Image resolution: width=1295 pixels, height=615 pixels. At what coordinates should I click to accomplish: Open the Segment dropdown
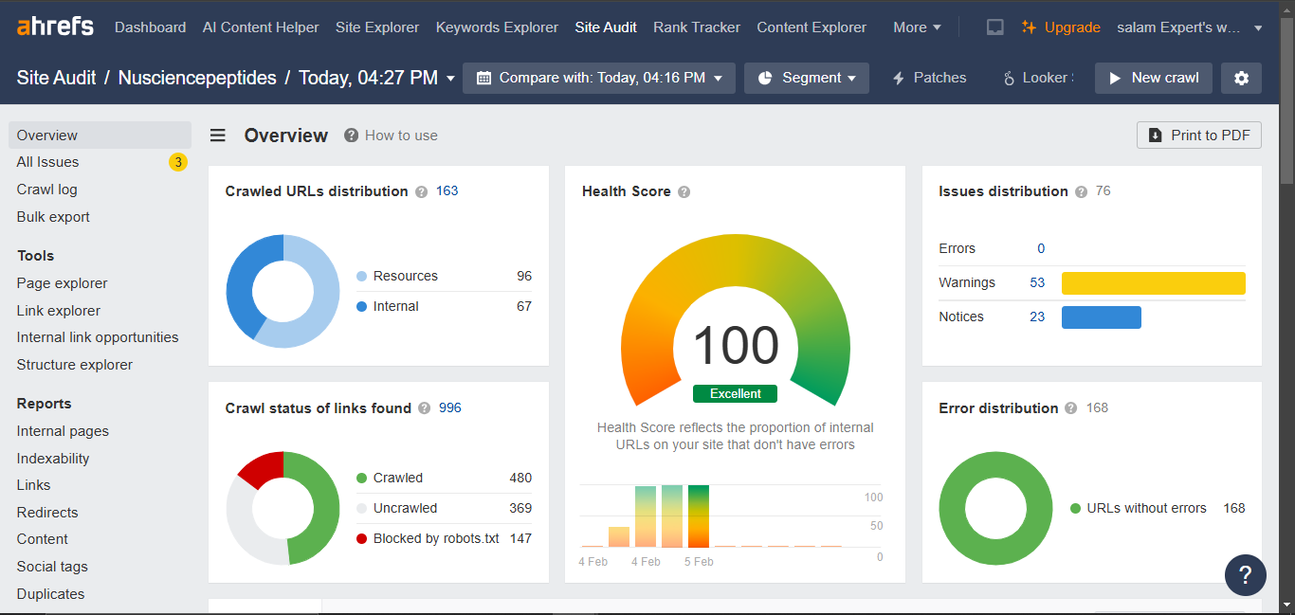(x=807, y=78)
